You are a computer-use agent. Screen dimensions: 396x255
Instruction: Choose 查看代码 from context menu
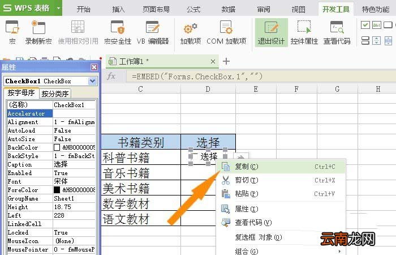click(x=281, y=223)
